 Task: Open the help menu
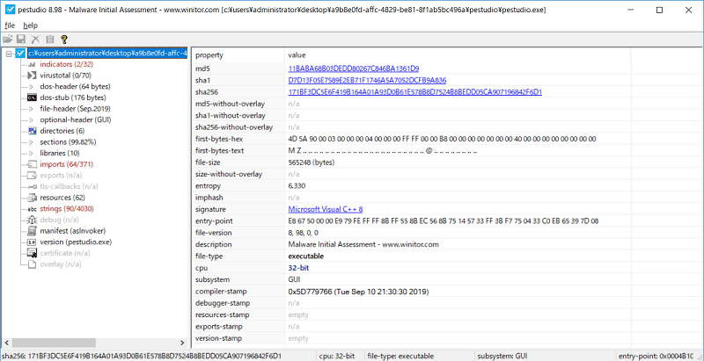click(x=31, y=25)
